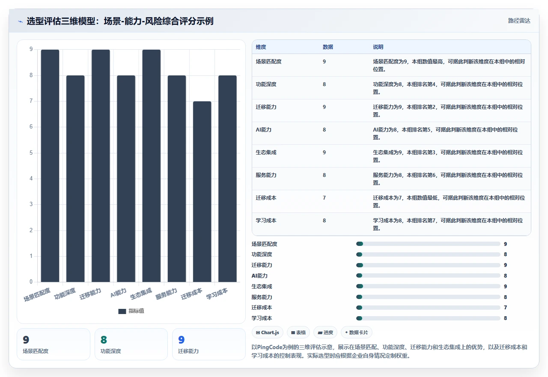
Task: Click the 迁移能力 label in progress list
Action: [262, 265]
